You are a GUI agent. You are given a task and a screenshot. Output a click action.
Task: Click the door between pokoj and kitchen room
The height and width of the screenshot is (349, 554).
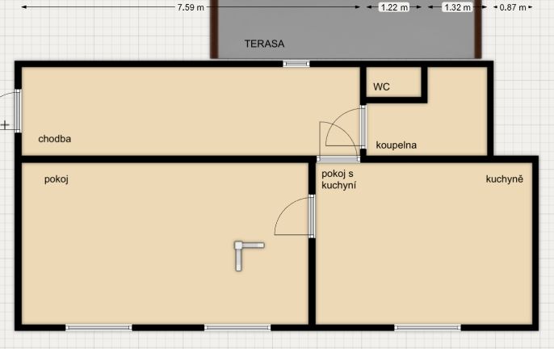pos(312,216)
